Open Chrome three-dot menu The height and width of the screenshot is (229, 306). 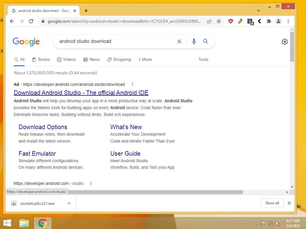[x=288, y=21]
